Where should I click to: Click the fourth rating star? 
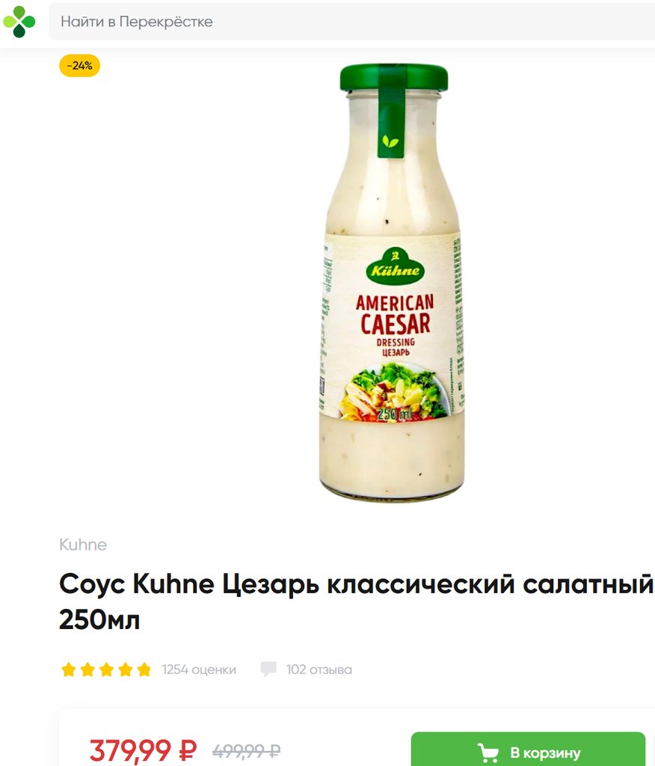tap(125, 670)
